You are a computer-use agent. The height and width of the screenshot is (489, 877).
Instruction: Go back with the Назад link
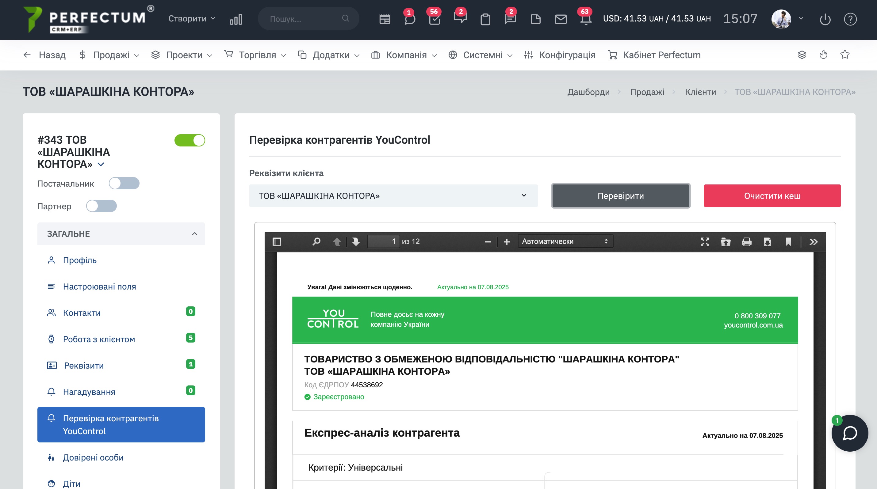pos(44,55)
